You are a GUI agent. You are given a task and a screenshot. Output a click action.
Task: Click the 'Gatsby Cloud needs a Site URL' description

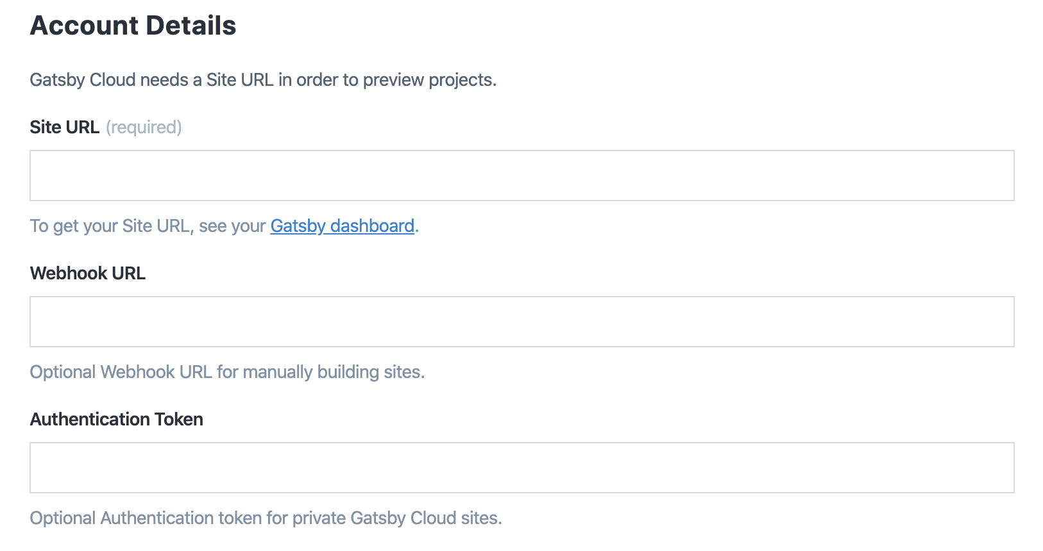263,80
